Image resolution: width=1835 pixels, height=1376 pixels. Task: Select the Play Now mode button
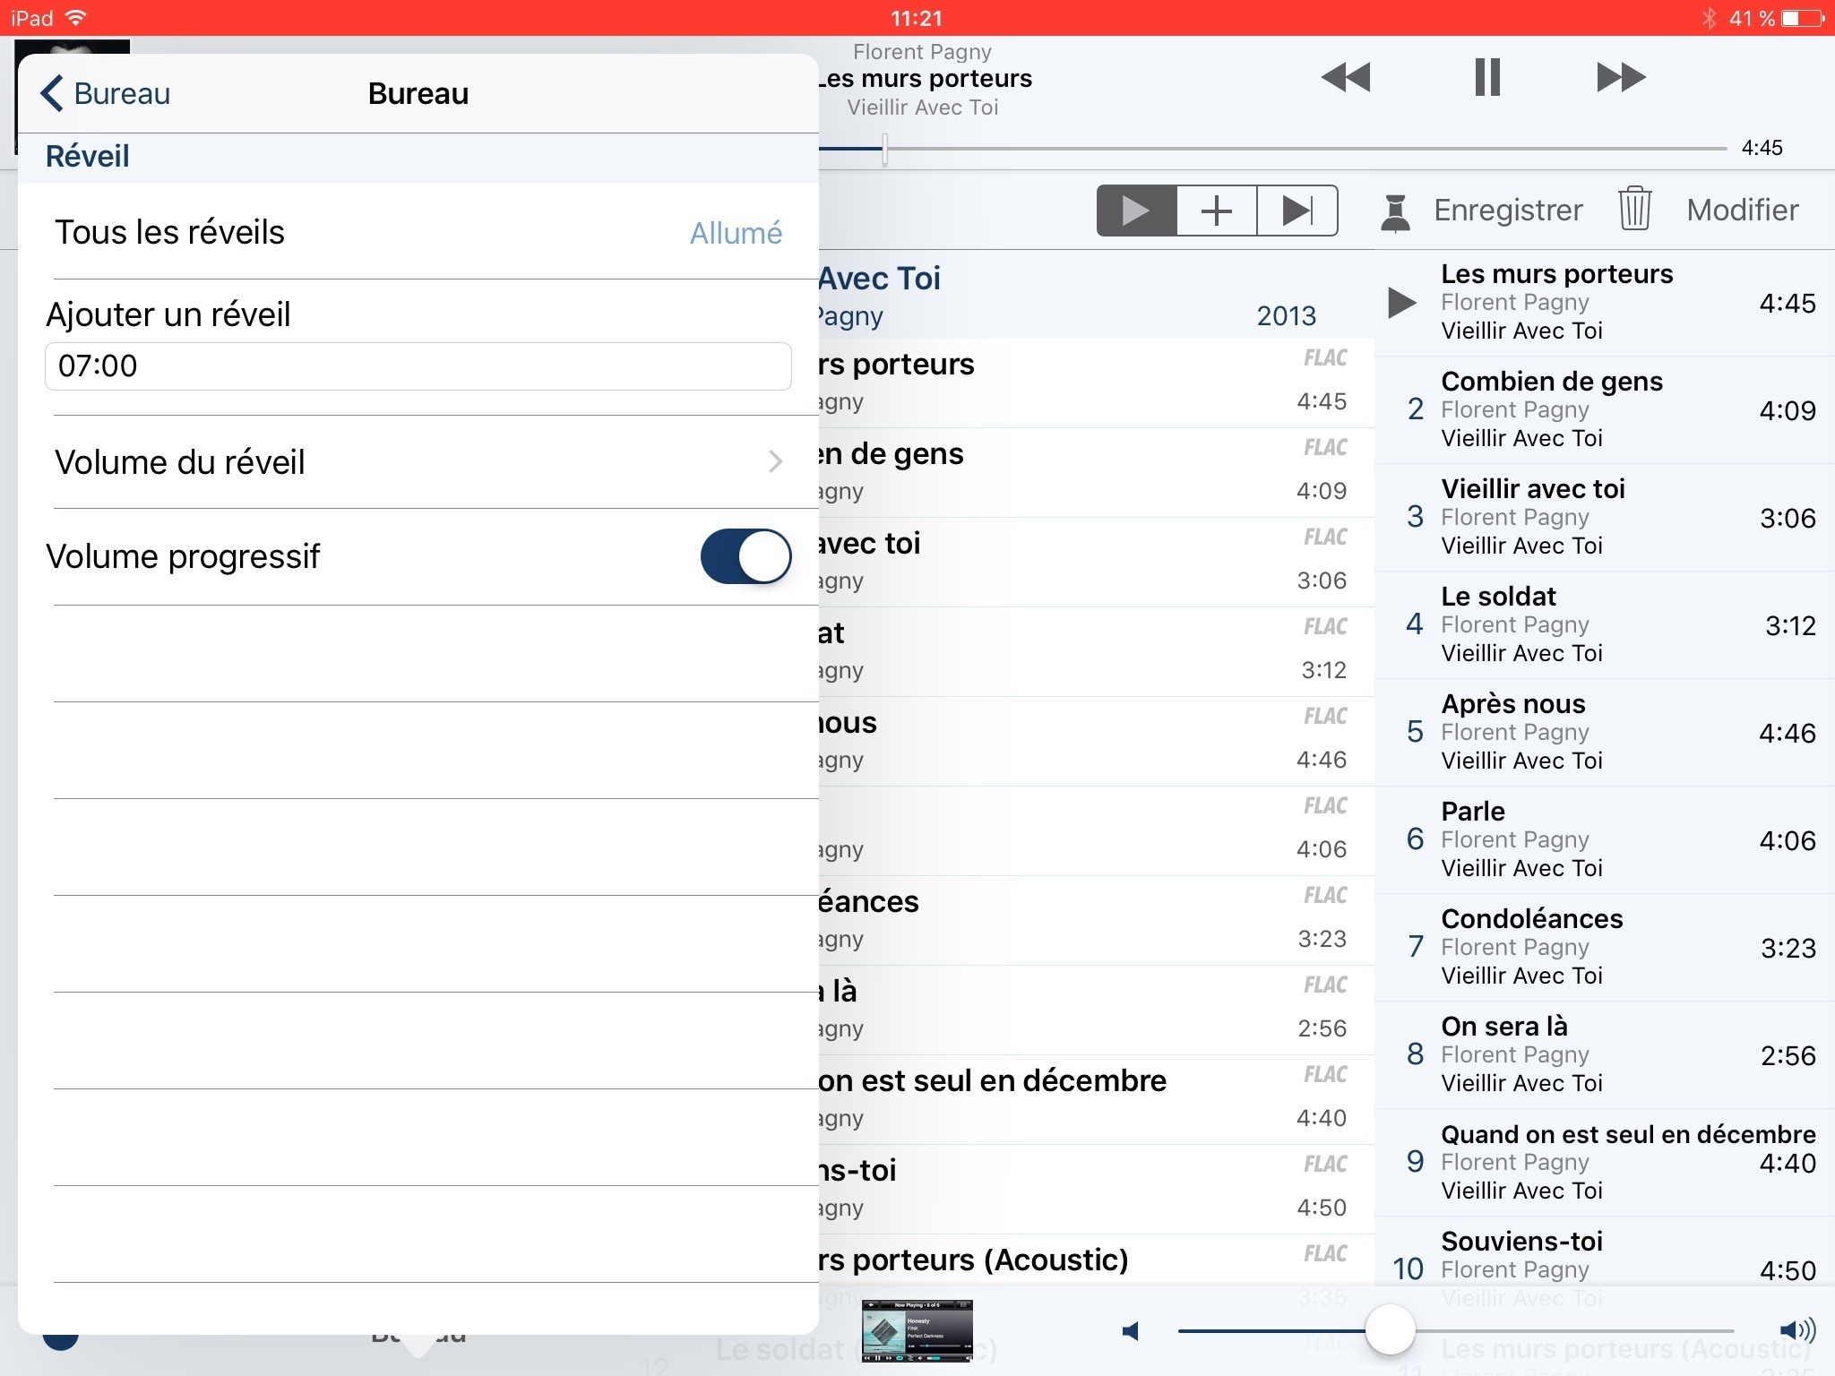point(1136,211)
